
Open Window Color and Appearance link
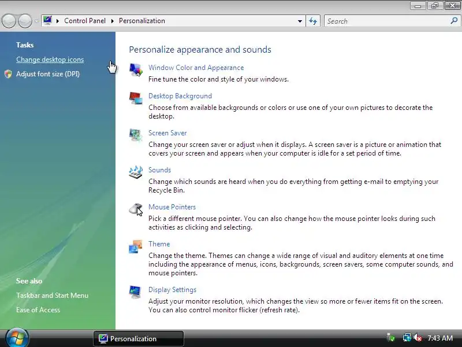[x=196, y=68]
